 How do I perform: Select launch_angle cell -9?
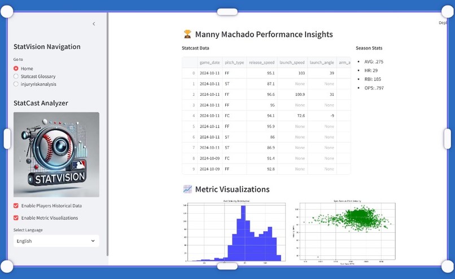tap(322, 116)
